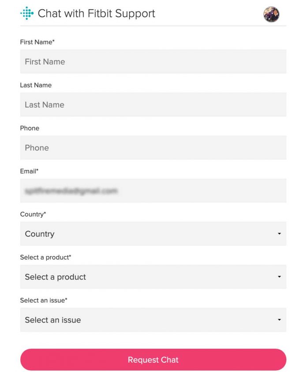Click the First Name required label
The image size is (307, 372).
pos(37,42)
